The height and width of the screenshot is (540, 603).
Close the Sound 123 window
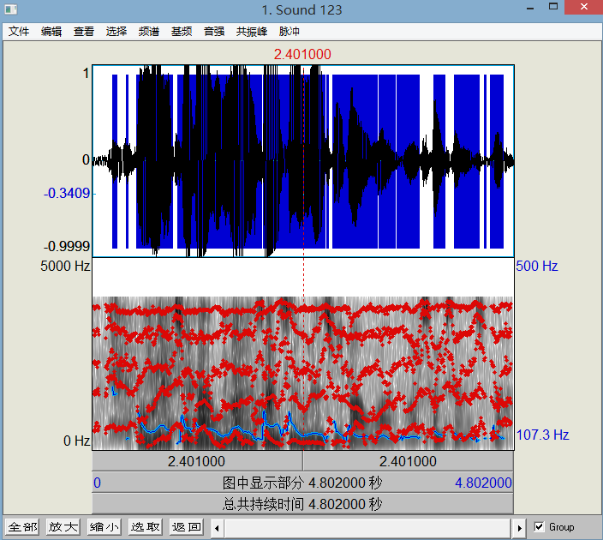tap(584, 7)
